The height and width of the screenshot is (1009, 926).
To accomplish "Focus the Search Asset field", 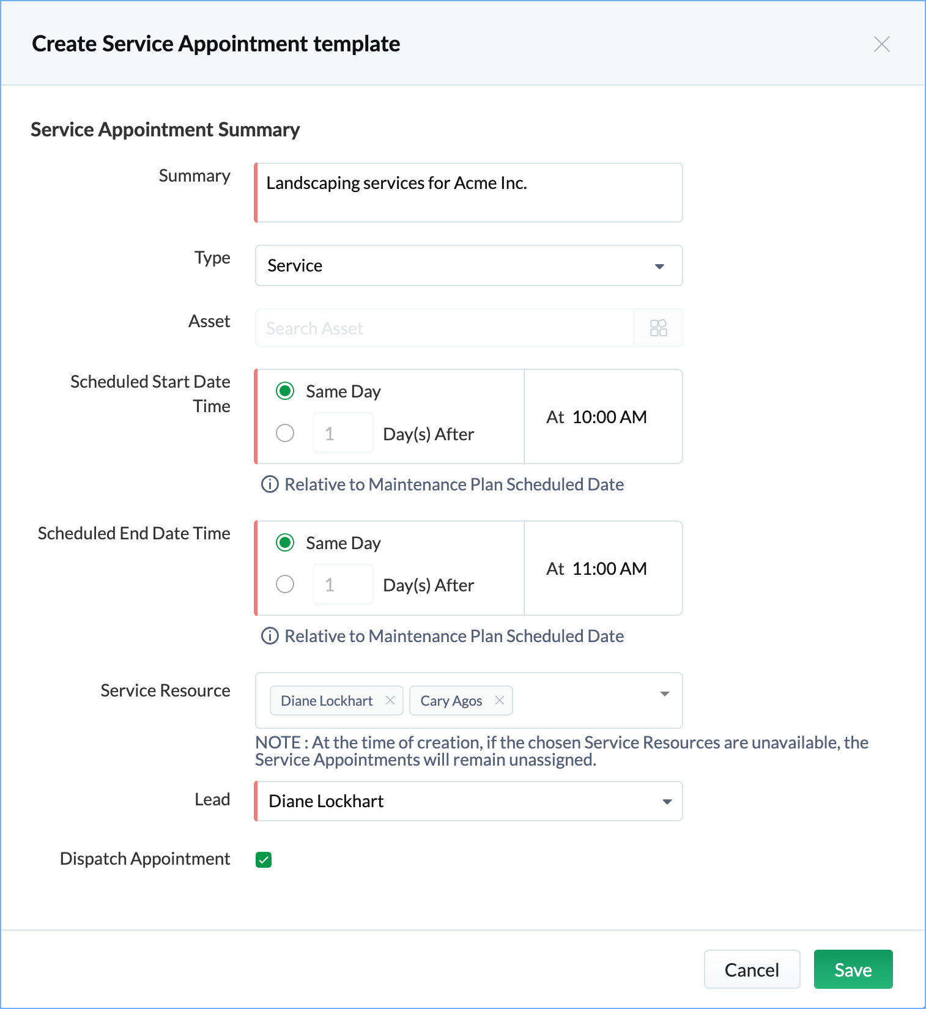I will pos(445,328).
